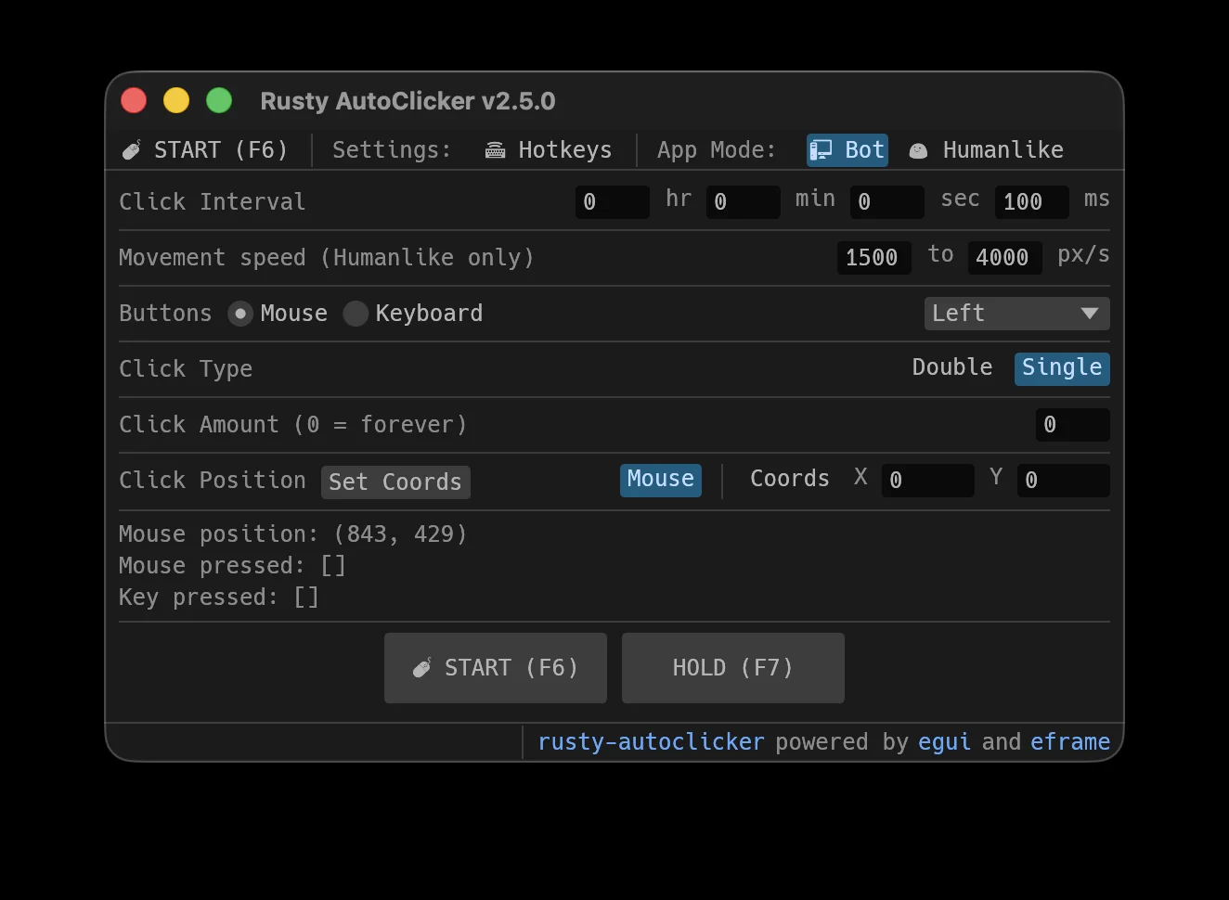Click the milliseconds interval field showing 100
Viewport: 1229px width, 900px height.
click(x=1031, y=202)
